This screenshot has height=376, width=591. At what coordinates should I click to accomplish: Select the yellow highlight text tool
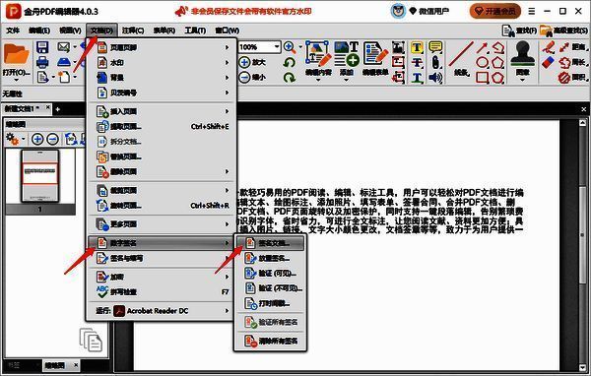417,47
